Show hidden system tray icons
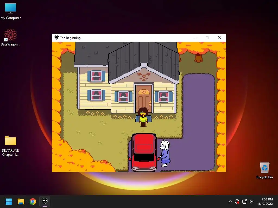Screen dimensions: 278x208 point(230,201)
